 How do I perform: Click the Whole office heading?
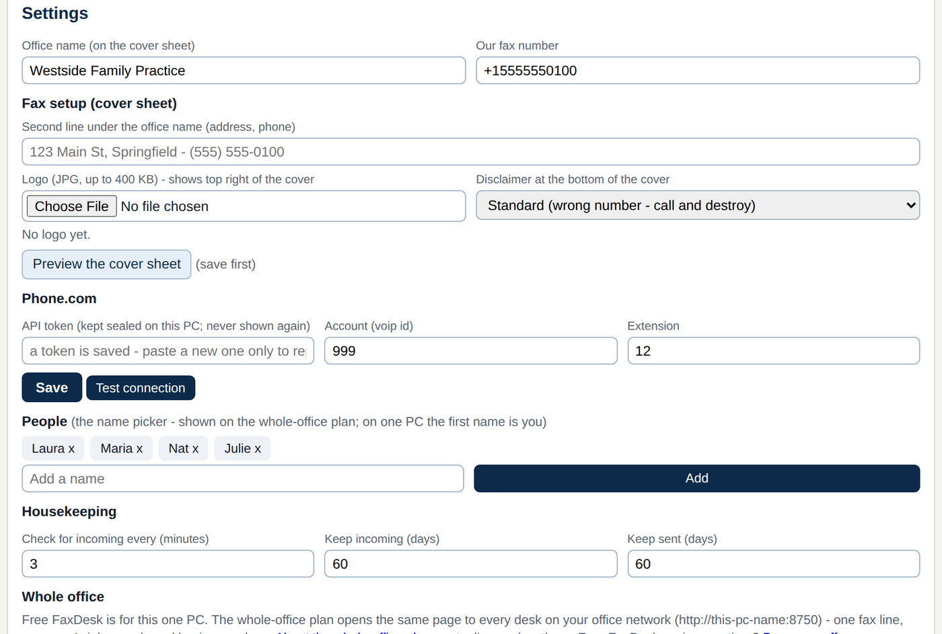click(63, 597)
